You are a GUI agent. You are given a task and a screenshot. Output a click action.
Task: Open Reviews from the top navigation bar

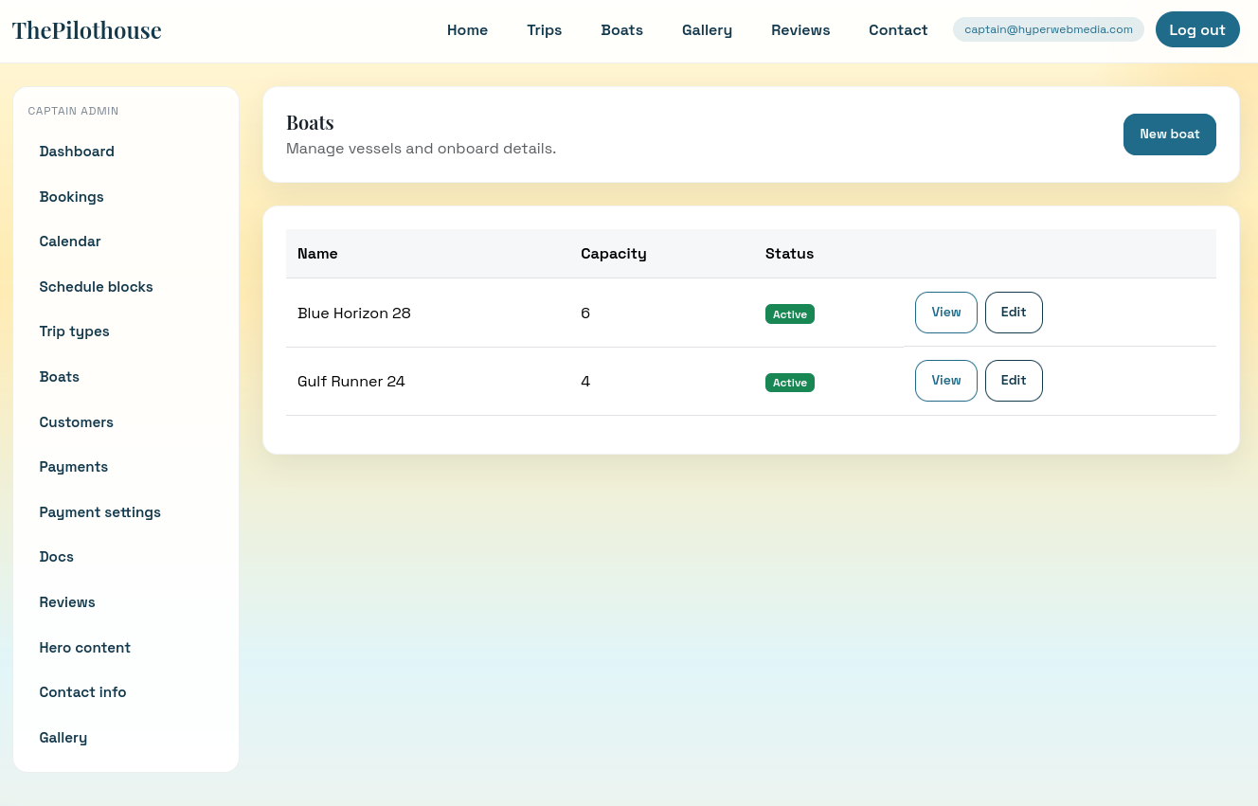tap(800, 30)
